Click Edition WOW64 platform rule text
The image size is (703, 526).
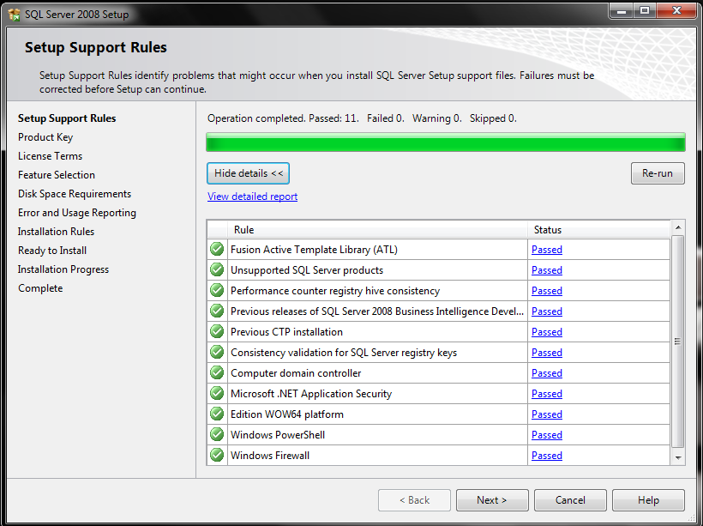287,414
